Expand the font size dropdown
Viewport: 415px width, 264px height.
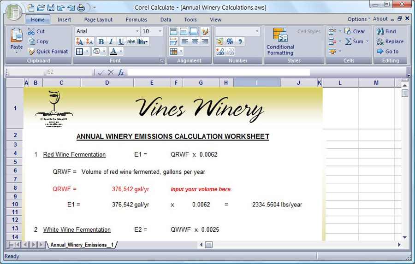click(x=160, y=31)
